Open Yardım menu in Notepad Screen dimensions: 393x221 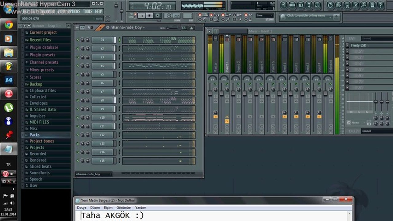coord(141,207)
